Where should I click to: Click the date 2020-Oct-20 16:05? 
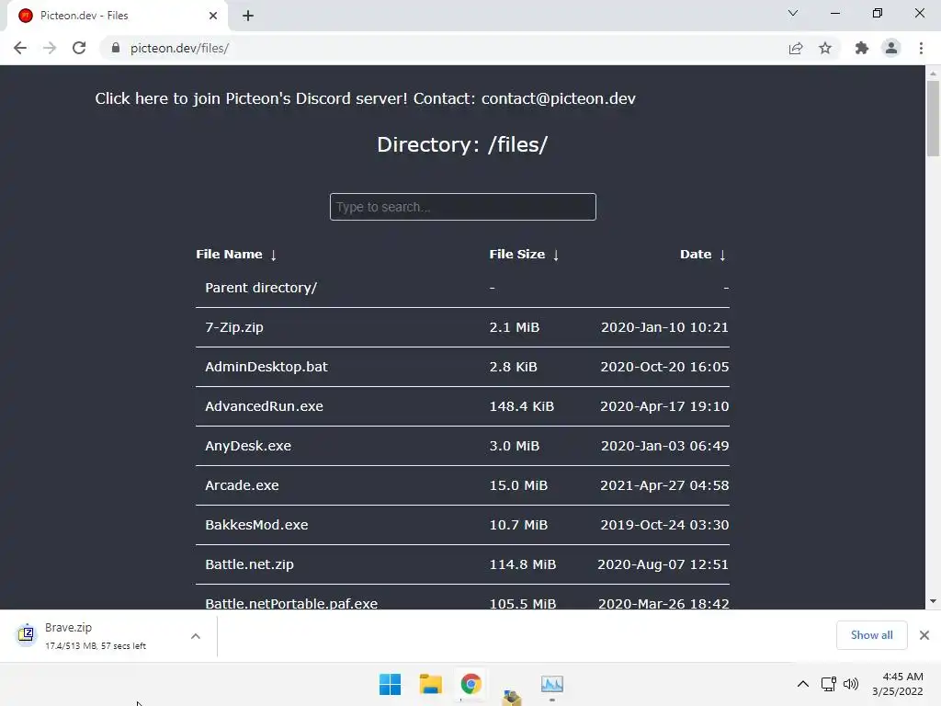pyautogui.click(x=664, y=367)
